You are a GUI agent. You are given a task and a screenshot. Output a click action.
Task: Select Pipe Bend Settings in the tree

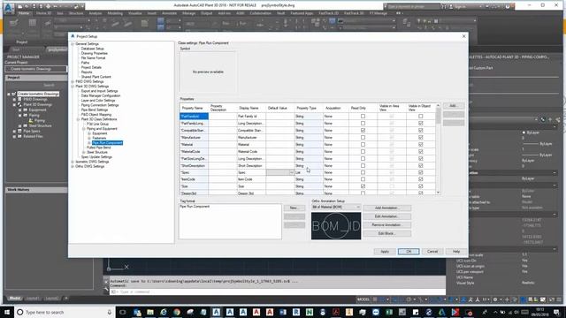[95, 110]
